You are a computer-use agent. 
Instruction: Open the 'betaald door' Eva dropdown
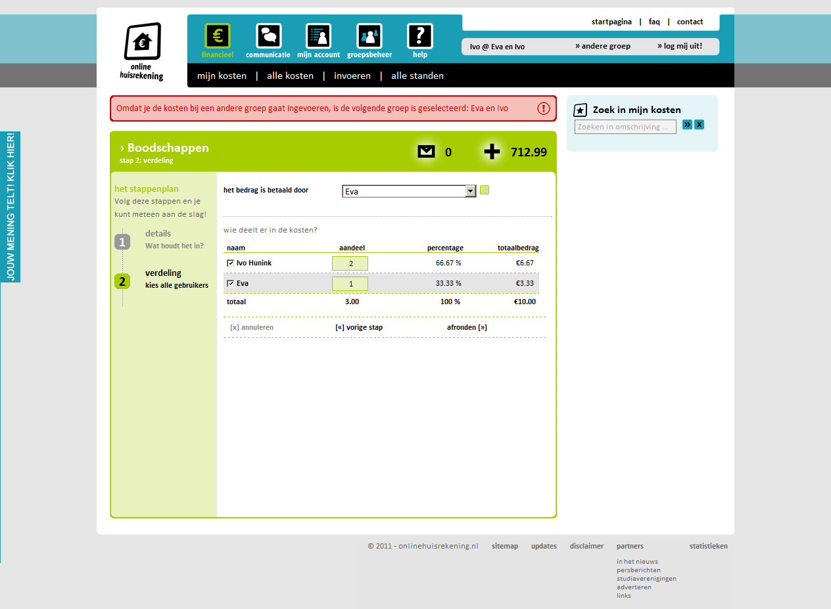coord(470,191)
